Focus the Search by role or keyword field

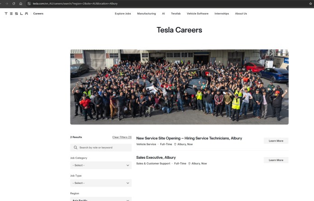101,147
